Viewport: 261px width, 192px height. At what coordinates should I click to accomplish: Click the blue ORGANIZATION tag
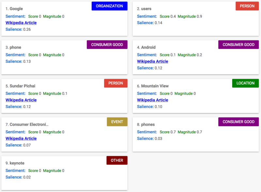tap(109, 6)
